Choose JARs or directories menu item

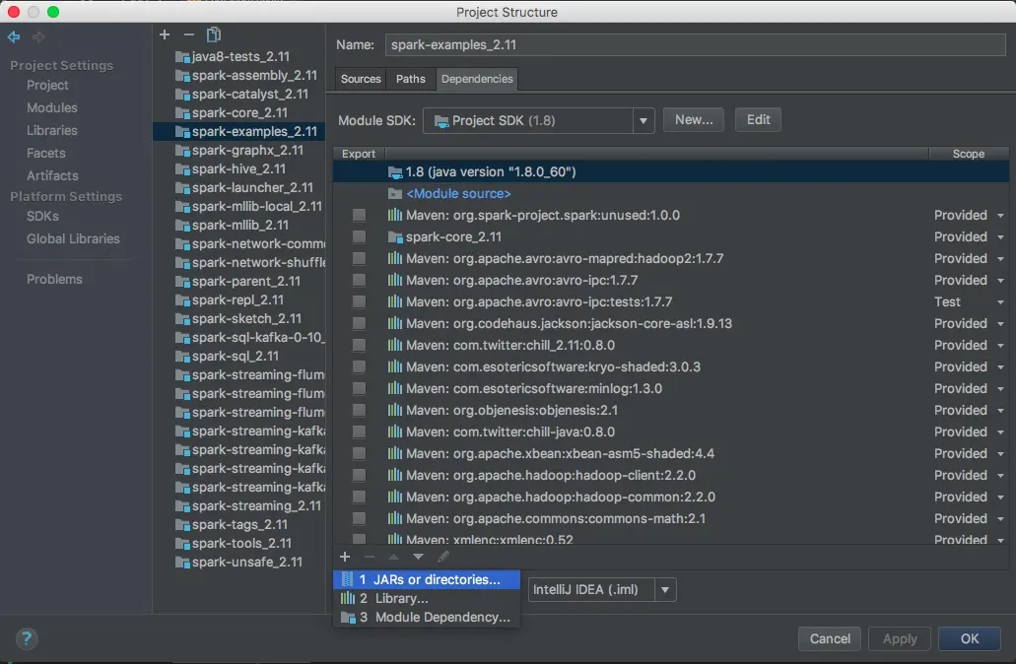427,580
